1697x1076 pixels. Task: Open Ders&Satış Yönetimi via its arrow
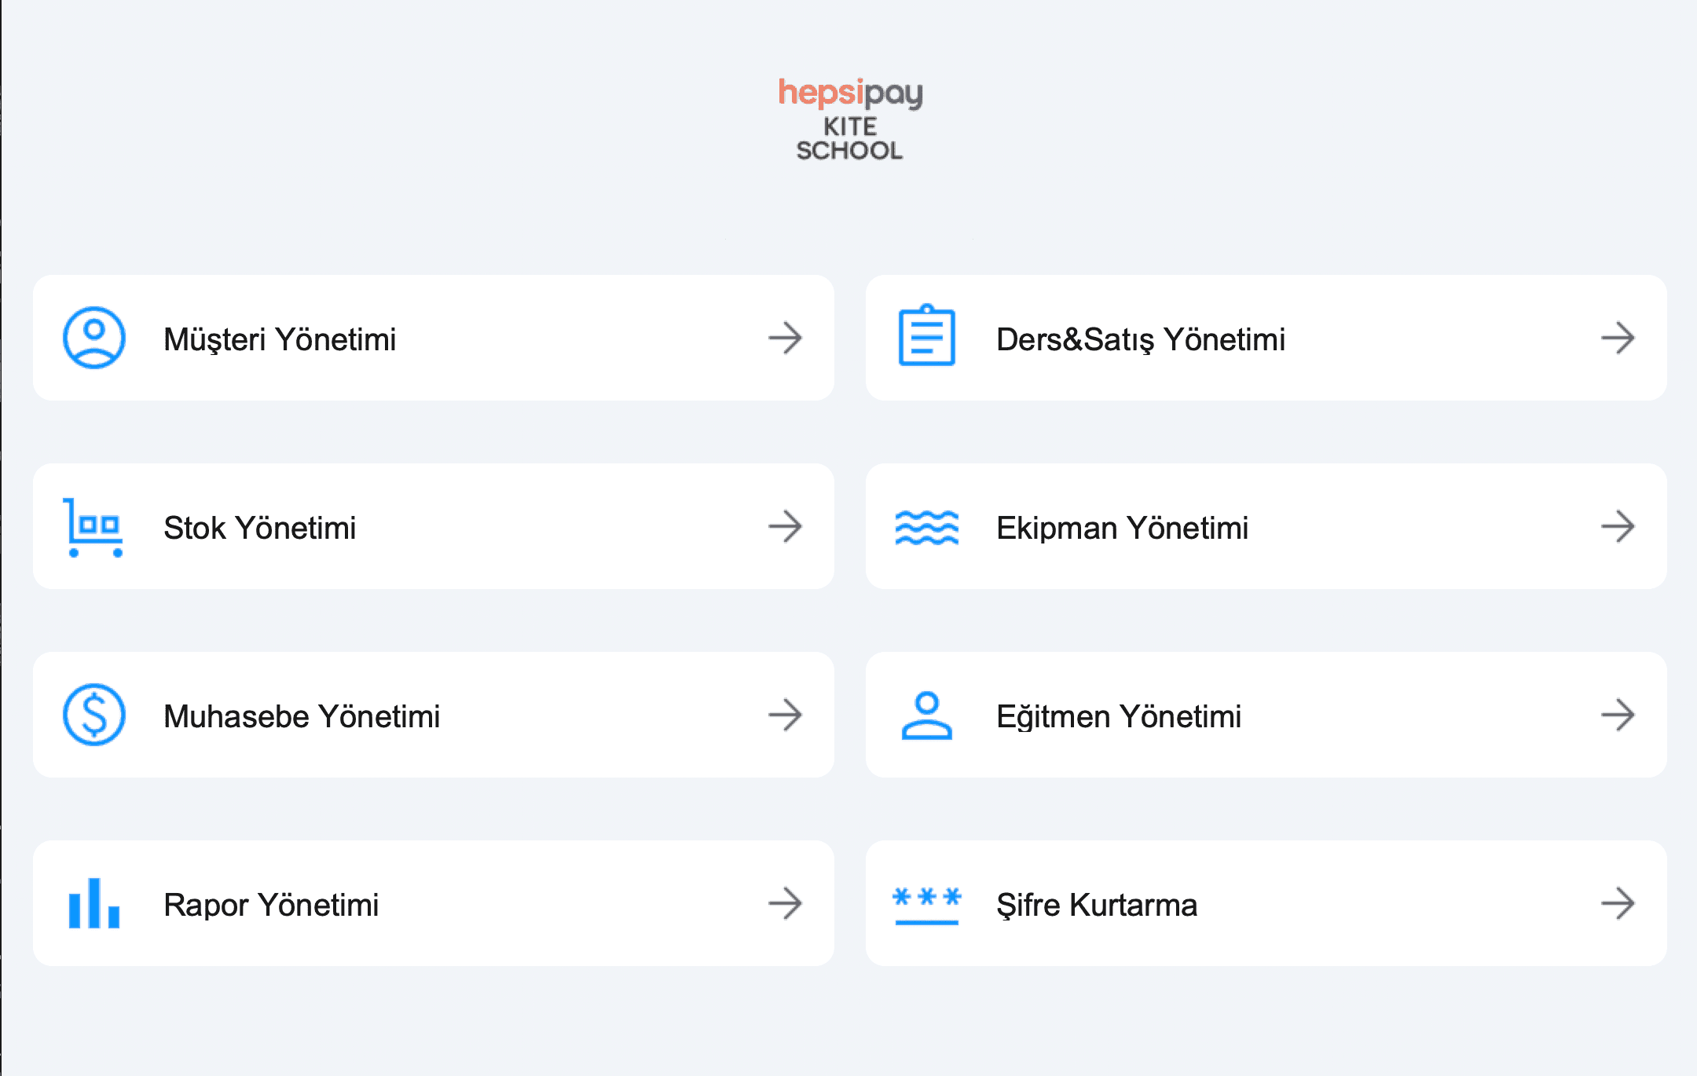pos(1618,339)
